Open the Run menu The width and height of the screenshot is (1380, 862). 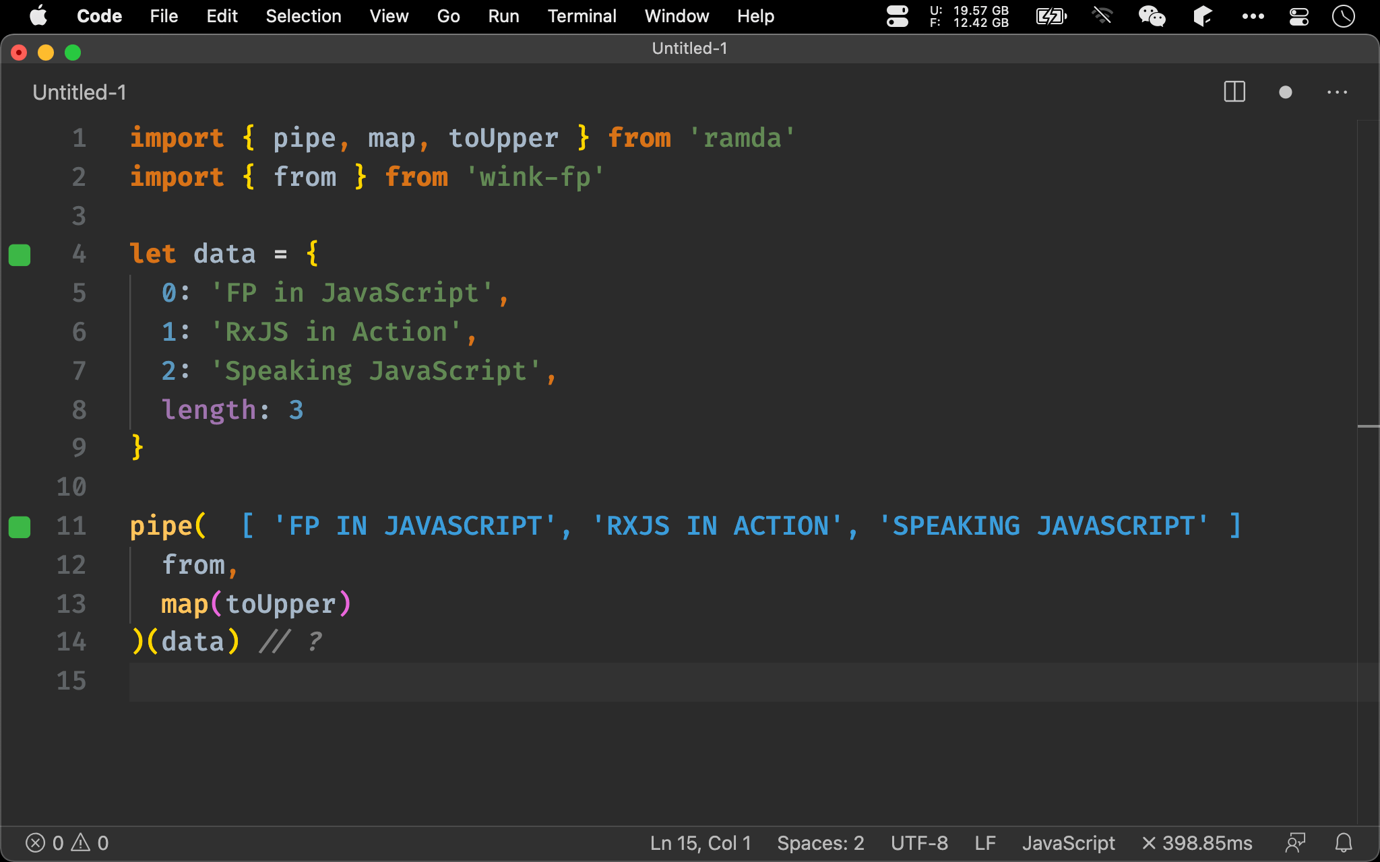pos(503,16)
